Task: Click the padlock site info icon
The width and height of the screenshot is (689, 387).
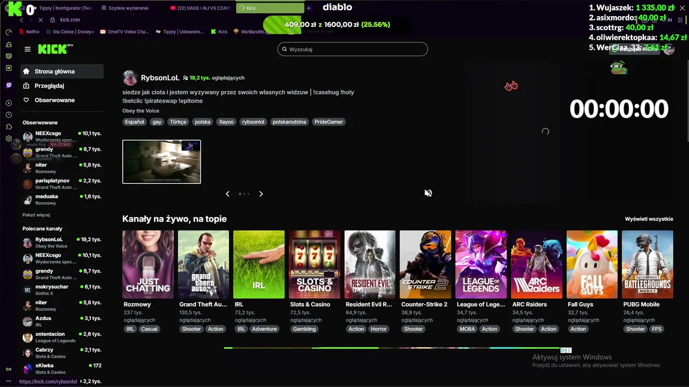Action: click(x=53, y=20)
